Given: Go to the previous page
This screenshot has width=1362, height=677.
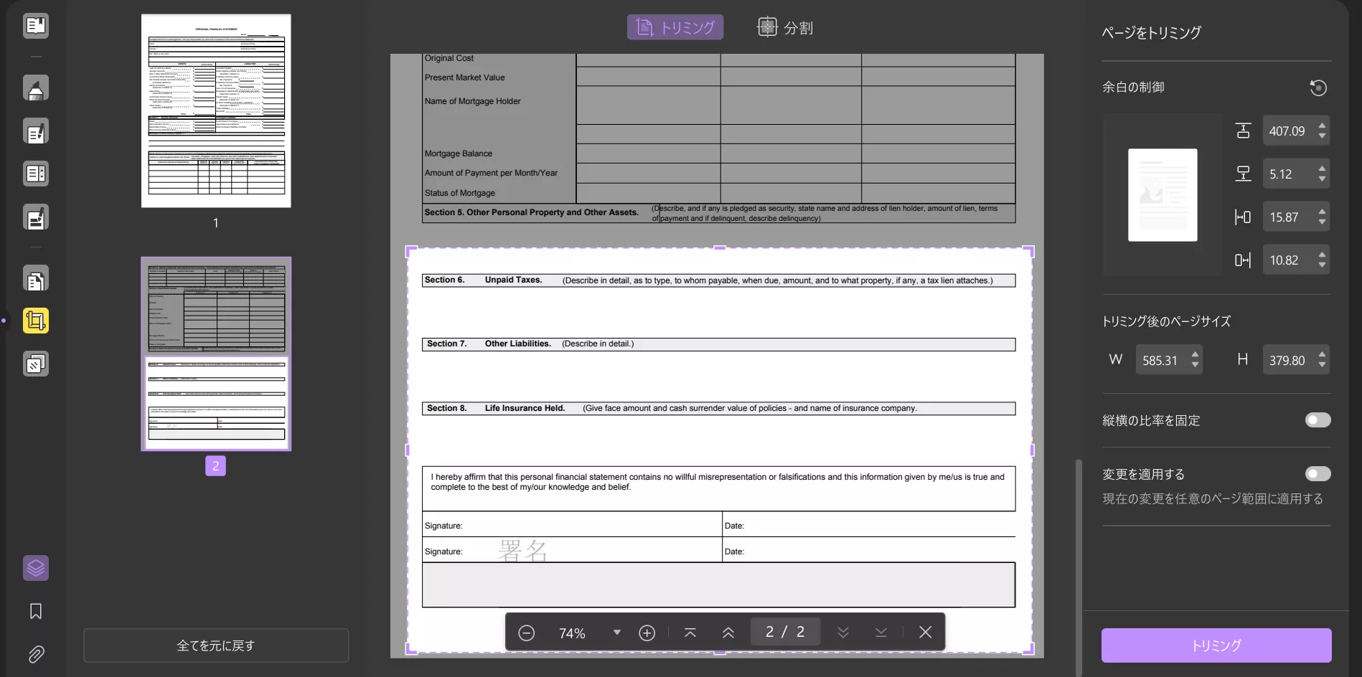Looking at the screenshot, I should coord(728,633).
